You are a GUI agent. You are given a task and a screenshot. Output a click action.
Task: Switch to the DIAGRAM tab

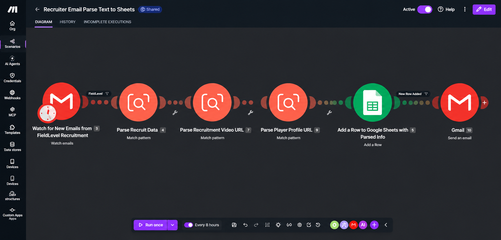pyautogui.click(x=43, y=22)
